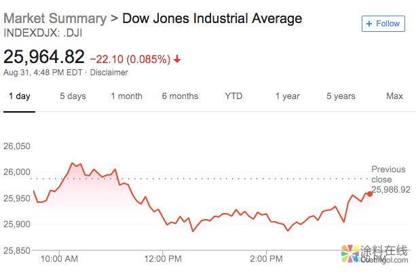416x272 pixels.
Task: Click the Previous close label
Action: 388,174
